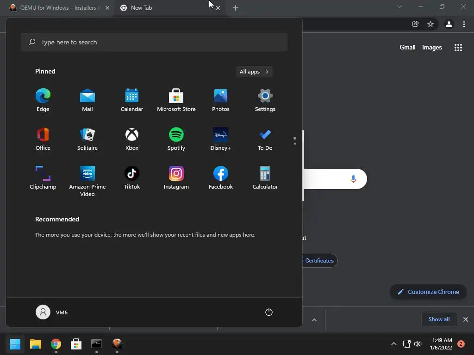Open the clock showing 1:49 AM
Viewport: 474px width, 355px height.
pos(441,344)
